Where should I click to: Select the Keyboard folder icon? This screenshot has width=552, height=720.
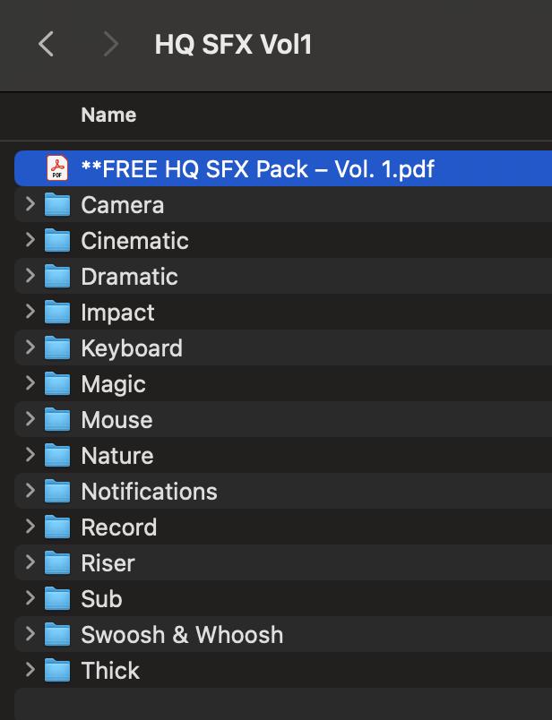pos(58,348)
